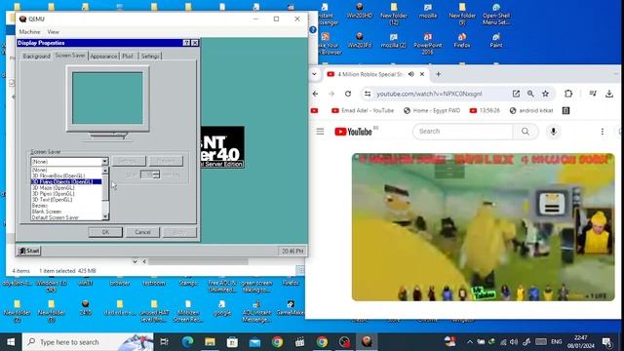Image resolution: width=624 pixels, height=351 pixels.
Task: Open the Screen Saver combo box arrow
Action: (x=104, y=162)
